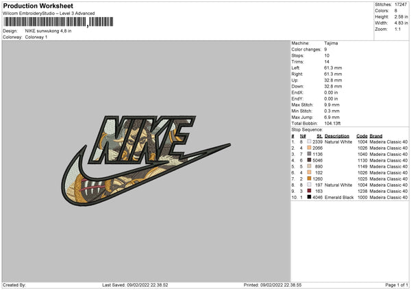Click the design name 'NIKE sunwukong 4,8 in'
This screenshot has height=290, width=411.
click(48, 31)
